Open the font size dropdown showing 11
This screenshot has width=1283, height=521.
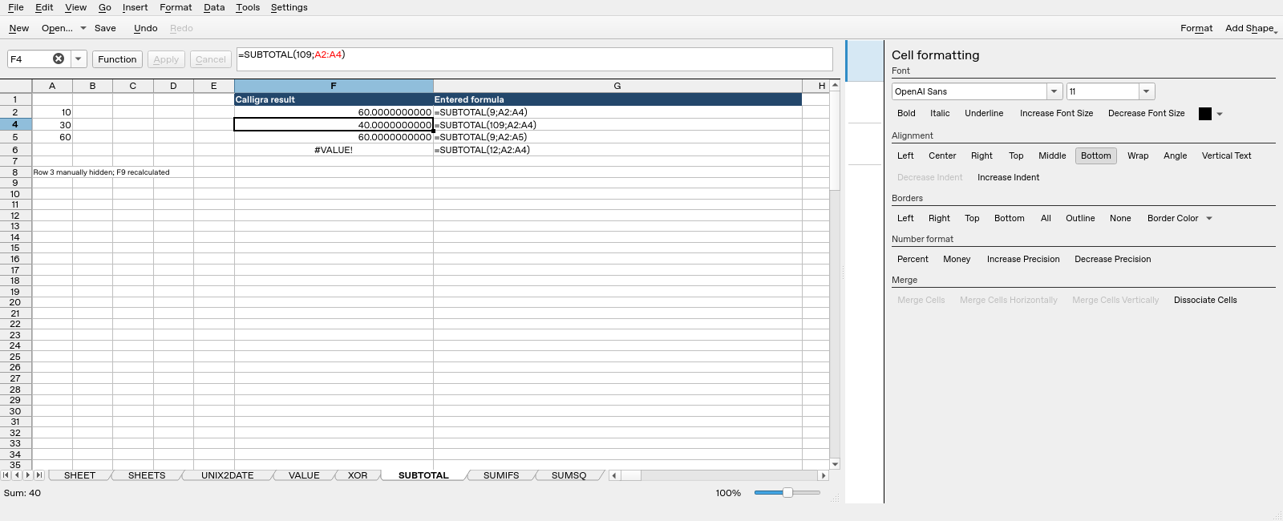coord(1147,91)
